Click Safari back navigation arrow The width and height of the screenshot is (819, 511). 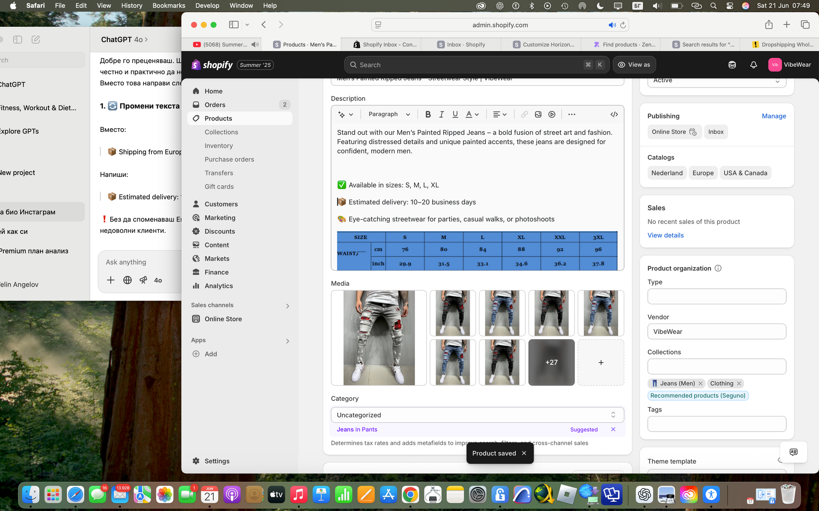(x=263, y=25)
